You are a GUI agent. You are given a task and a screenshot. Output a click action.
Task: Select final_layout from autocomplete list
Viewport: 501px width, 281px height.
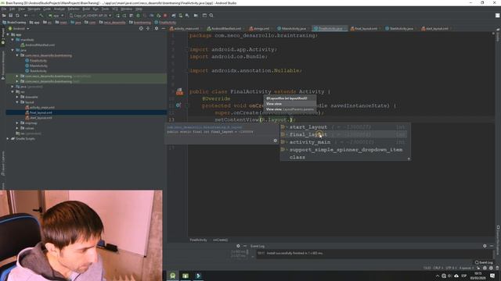pyautogui.click(x=344, y=134)
